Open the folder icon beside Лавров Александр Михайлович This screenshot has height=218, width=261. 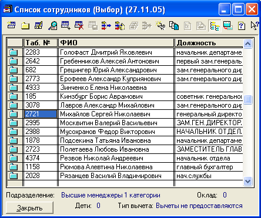click(x=14, y=105)
